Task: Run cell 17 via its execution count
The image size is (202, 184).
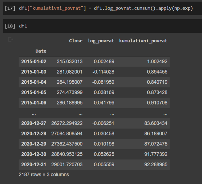Action: click(x=10, y=9)
